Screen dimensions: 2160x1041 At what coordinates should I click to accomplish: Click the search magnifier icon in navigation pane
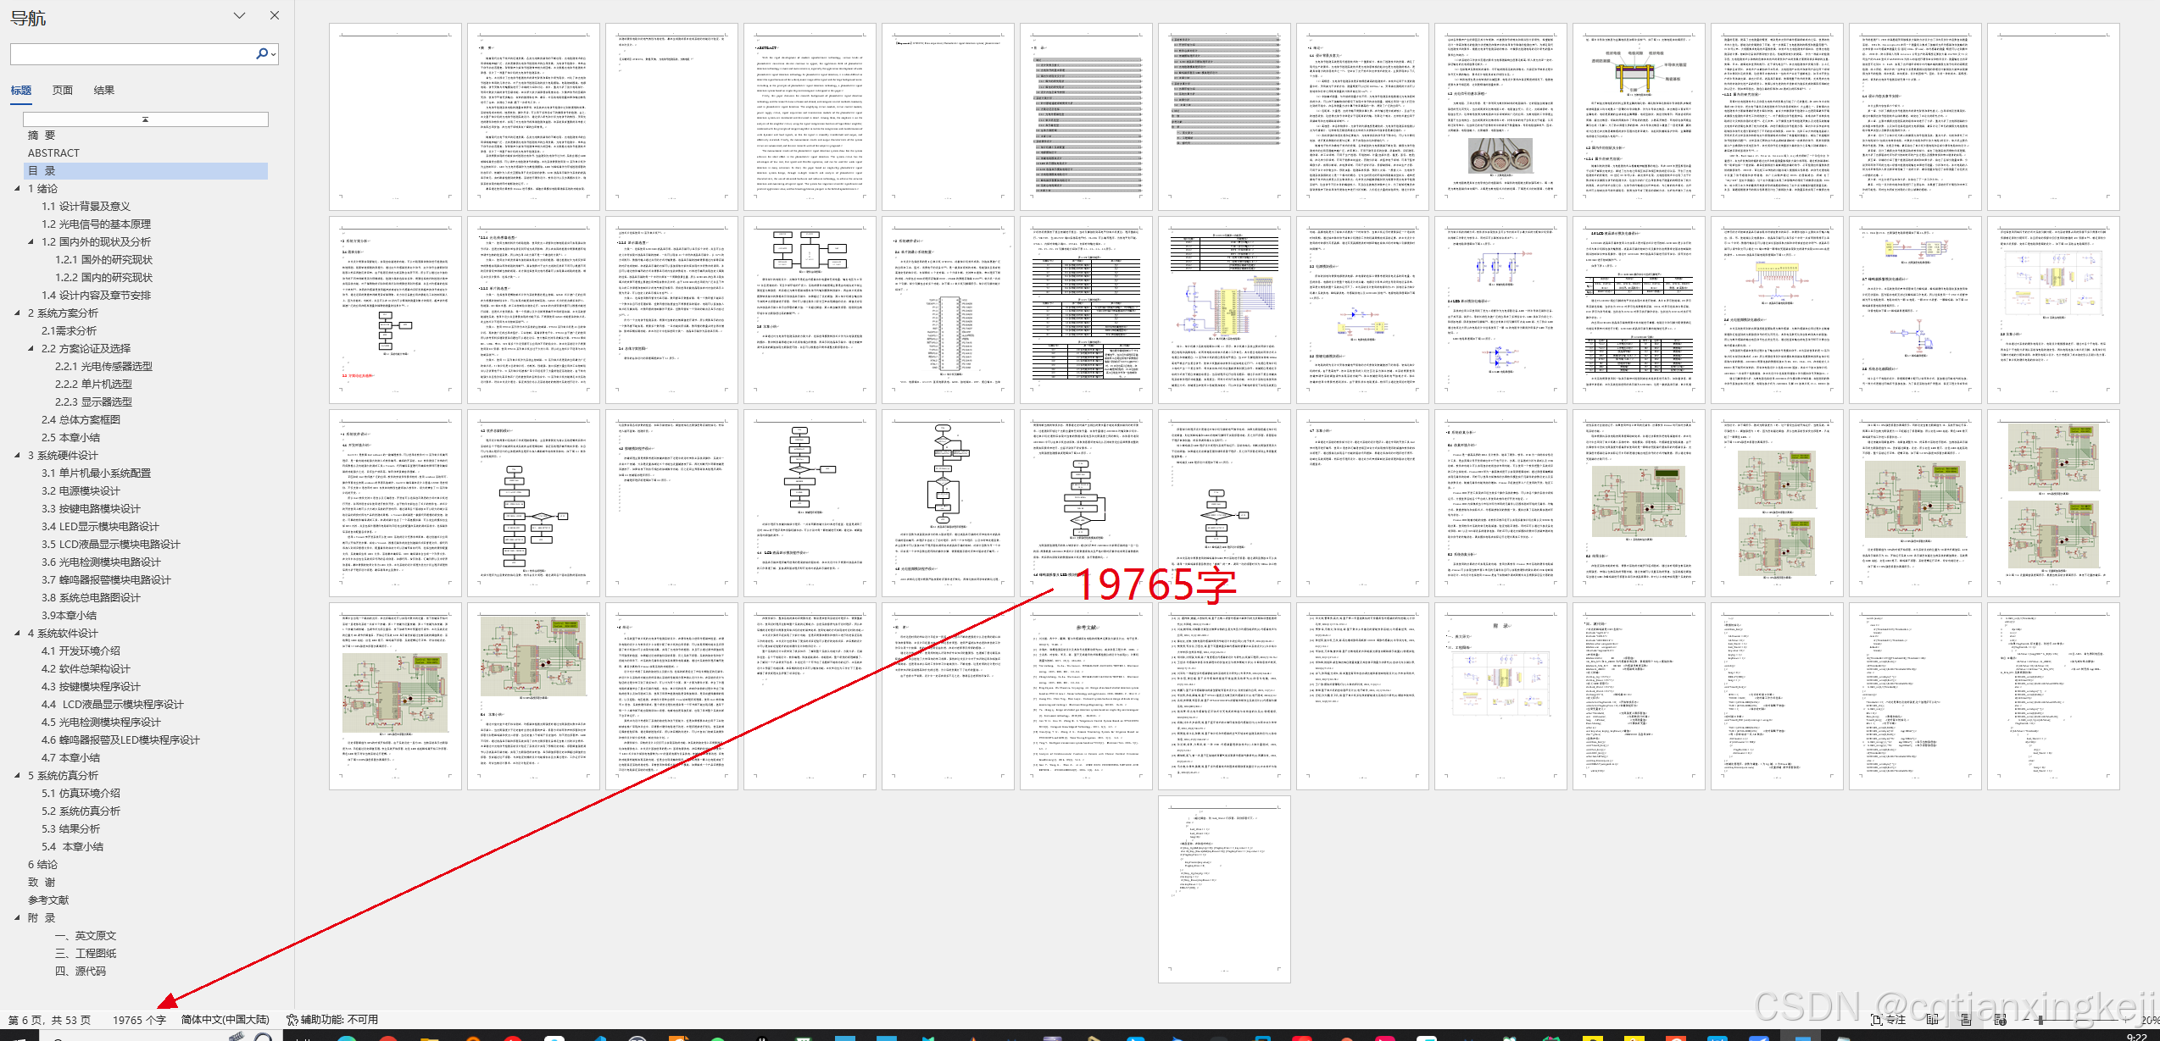[262, 53]
